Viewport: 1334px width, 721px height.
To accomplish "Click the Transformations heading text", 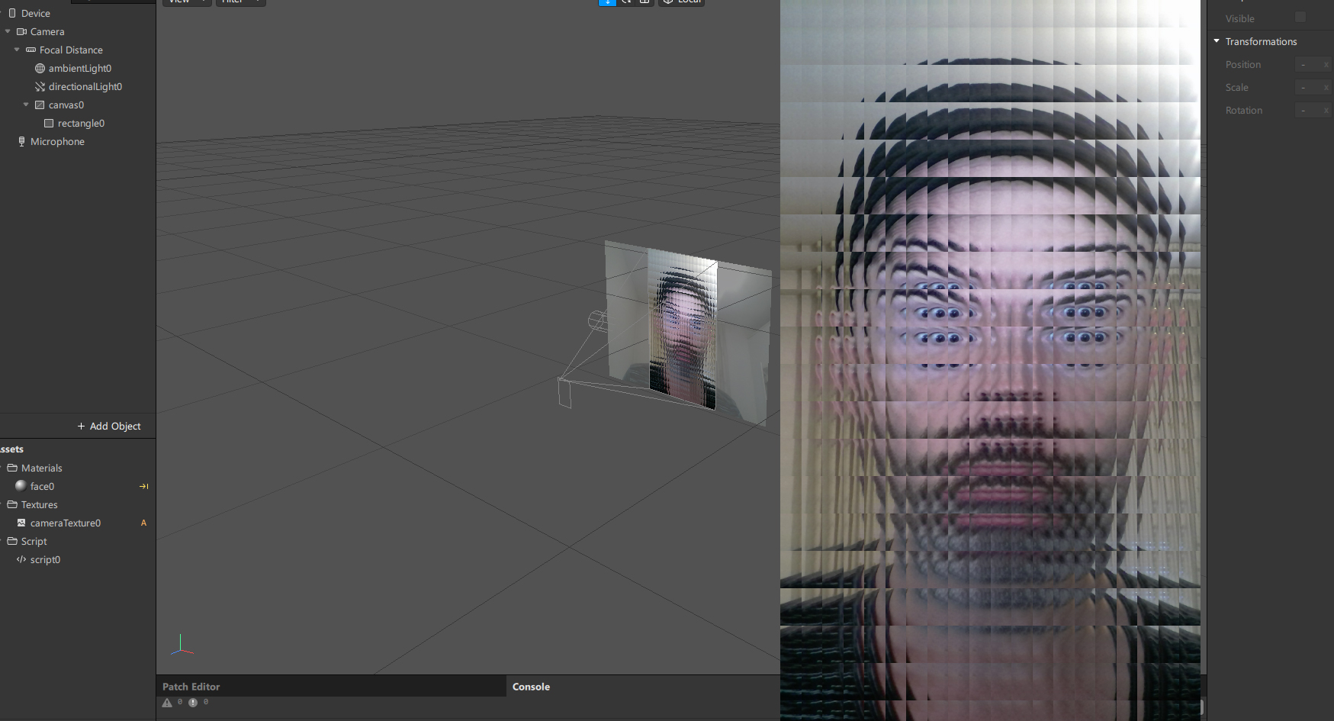I will click(1261, 41).
